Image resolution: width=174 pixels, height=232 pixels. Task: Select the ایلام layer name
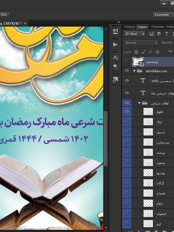159,204
